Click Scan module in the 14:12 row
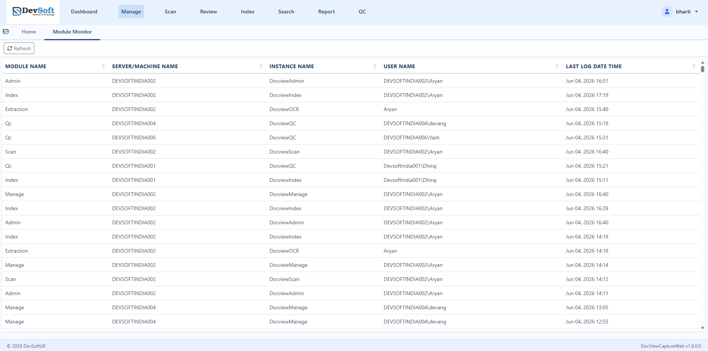The width and height of the screenshot is (708, 351). pos(10,279)
